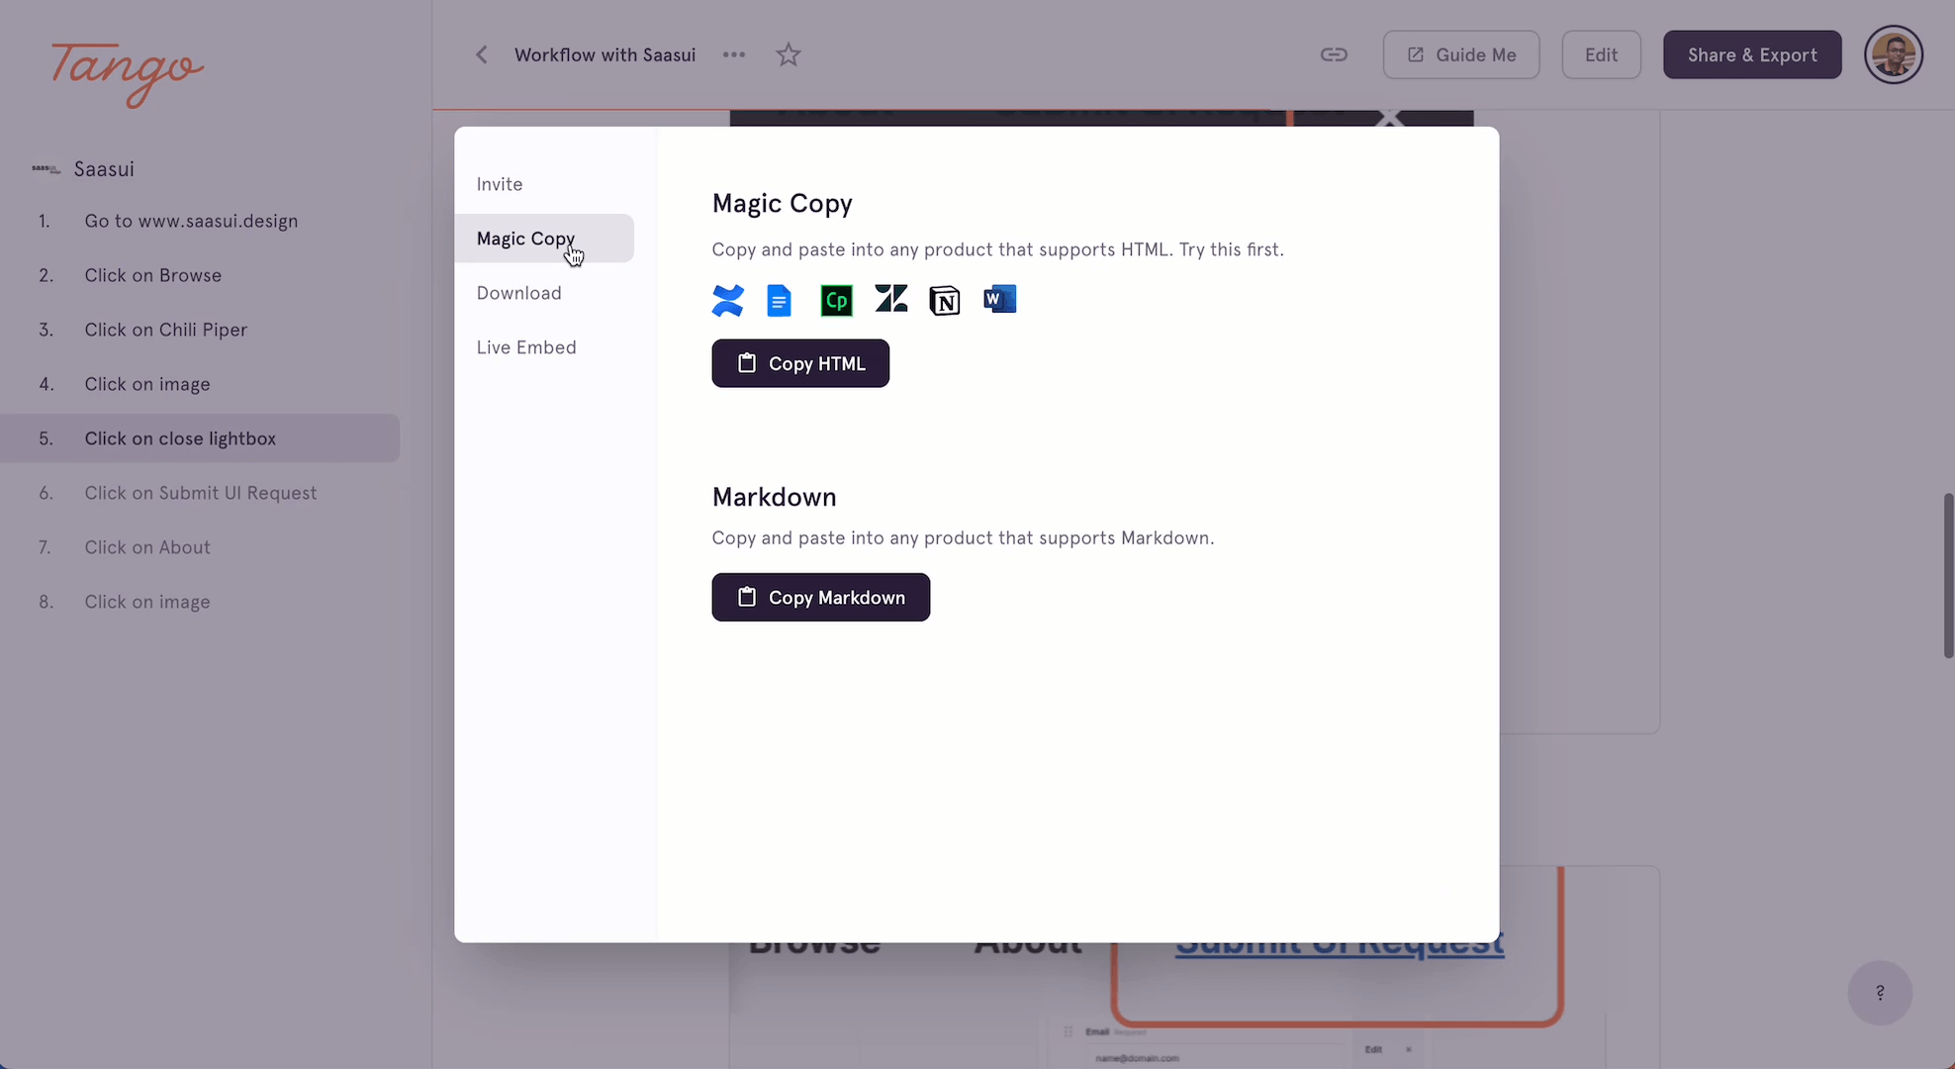Click the Zendesk icon
Image resolution: width=1955 pixels, height=1069 pixels.
click(x=890, y=299)
